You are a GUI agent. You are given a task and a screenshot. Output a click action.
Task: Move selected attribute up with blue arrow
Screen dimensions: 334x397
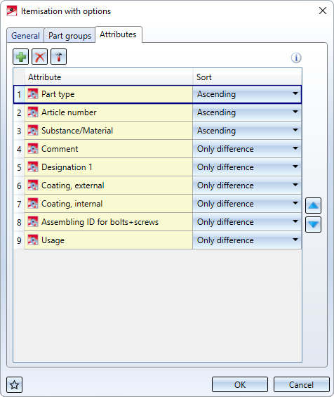[313, 206]
